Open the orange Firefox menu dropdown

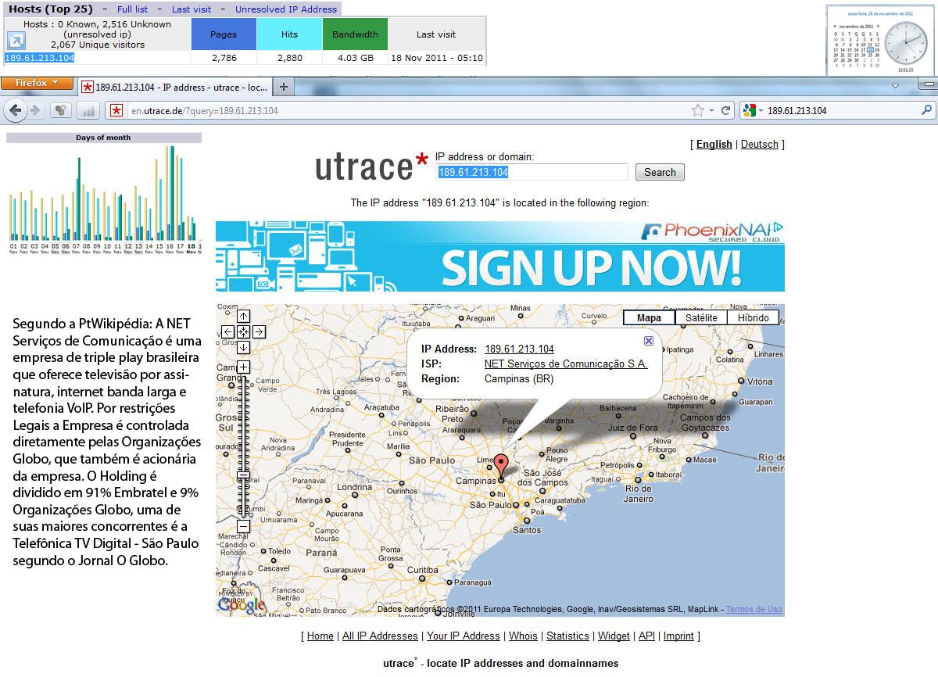[37, 83]
